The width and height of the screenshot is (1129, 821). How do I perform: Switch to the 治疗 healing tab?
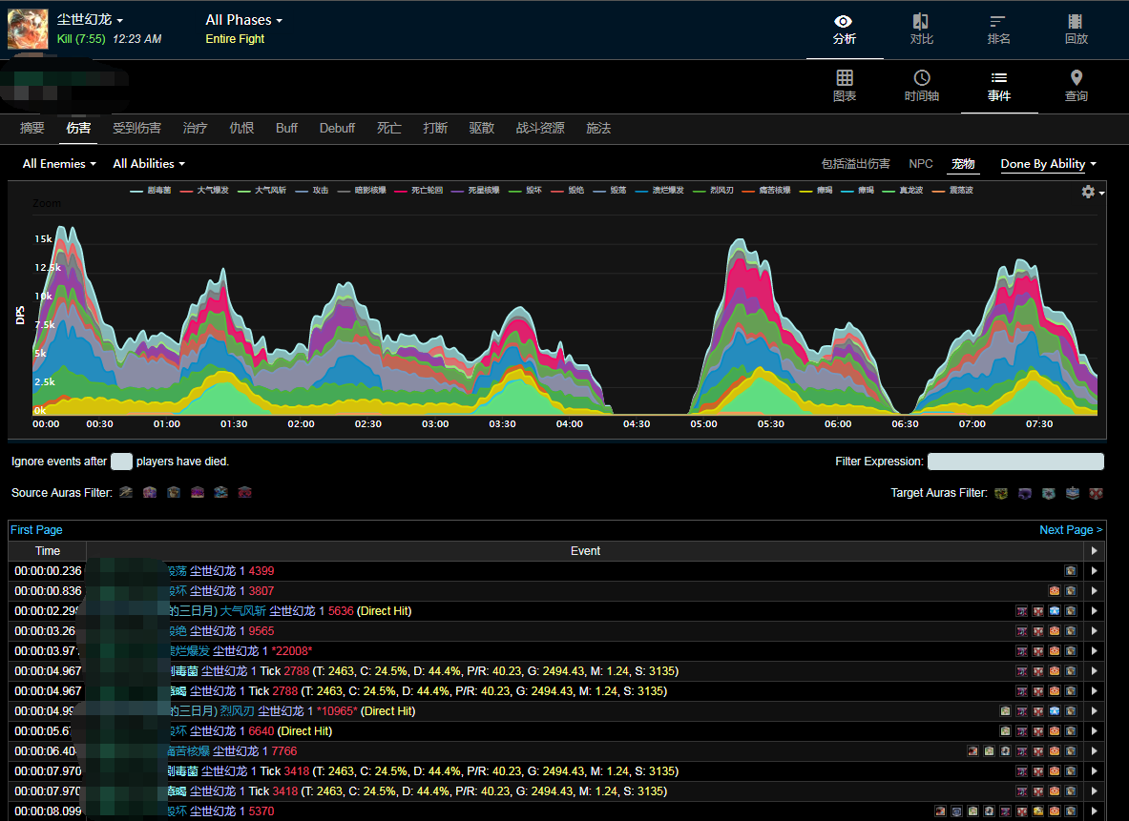pyautogui.click(x=195, y=128)
